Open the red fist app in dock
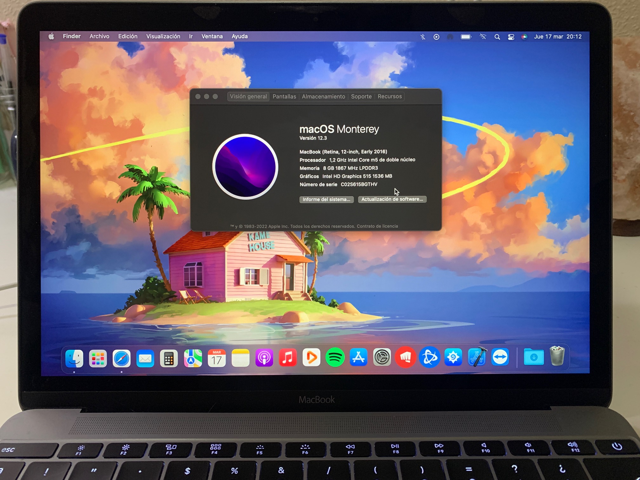The image size is (640, 480). point(405,357)
